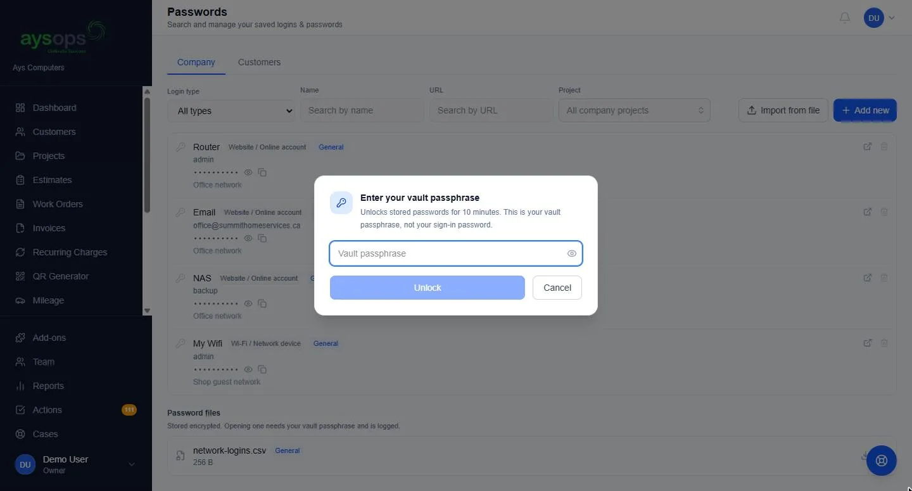Viewport: 912px width, 491px height.
Task: Click Import from file button
Action: point(783,110)
